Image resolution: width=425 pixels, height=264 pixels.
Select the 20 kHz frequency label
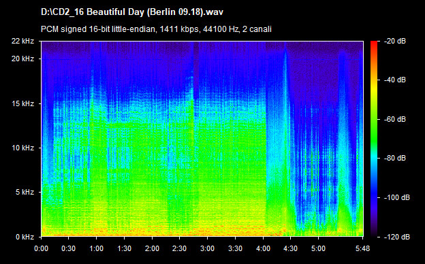click(22, 59)
